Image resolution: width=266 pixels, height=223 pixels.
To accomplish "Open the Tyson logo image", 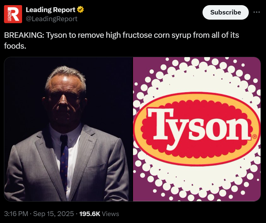I will (x=197, y=129).
